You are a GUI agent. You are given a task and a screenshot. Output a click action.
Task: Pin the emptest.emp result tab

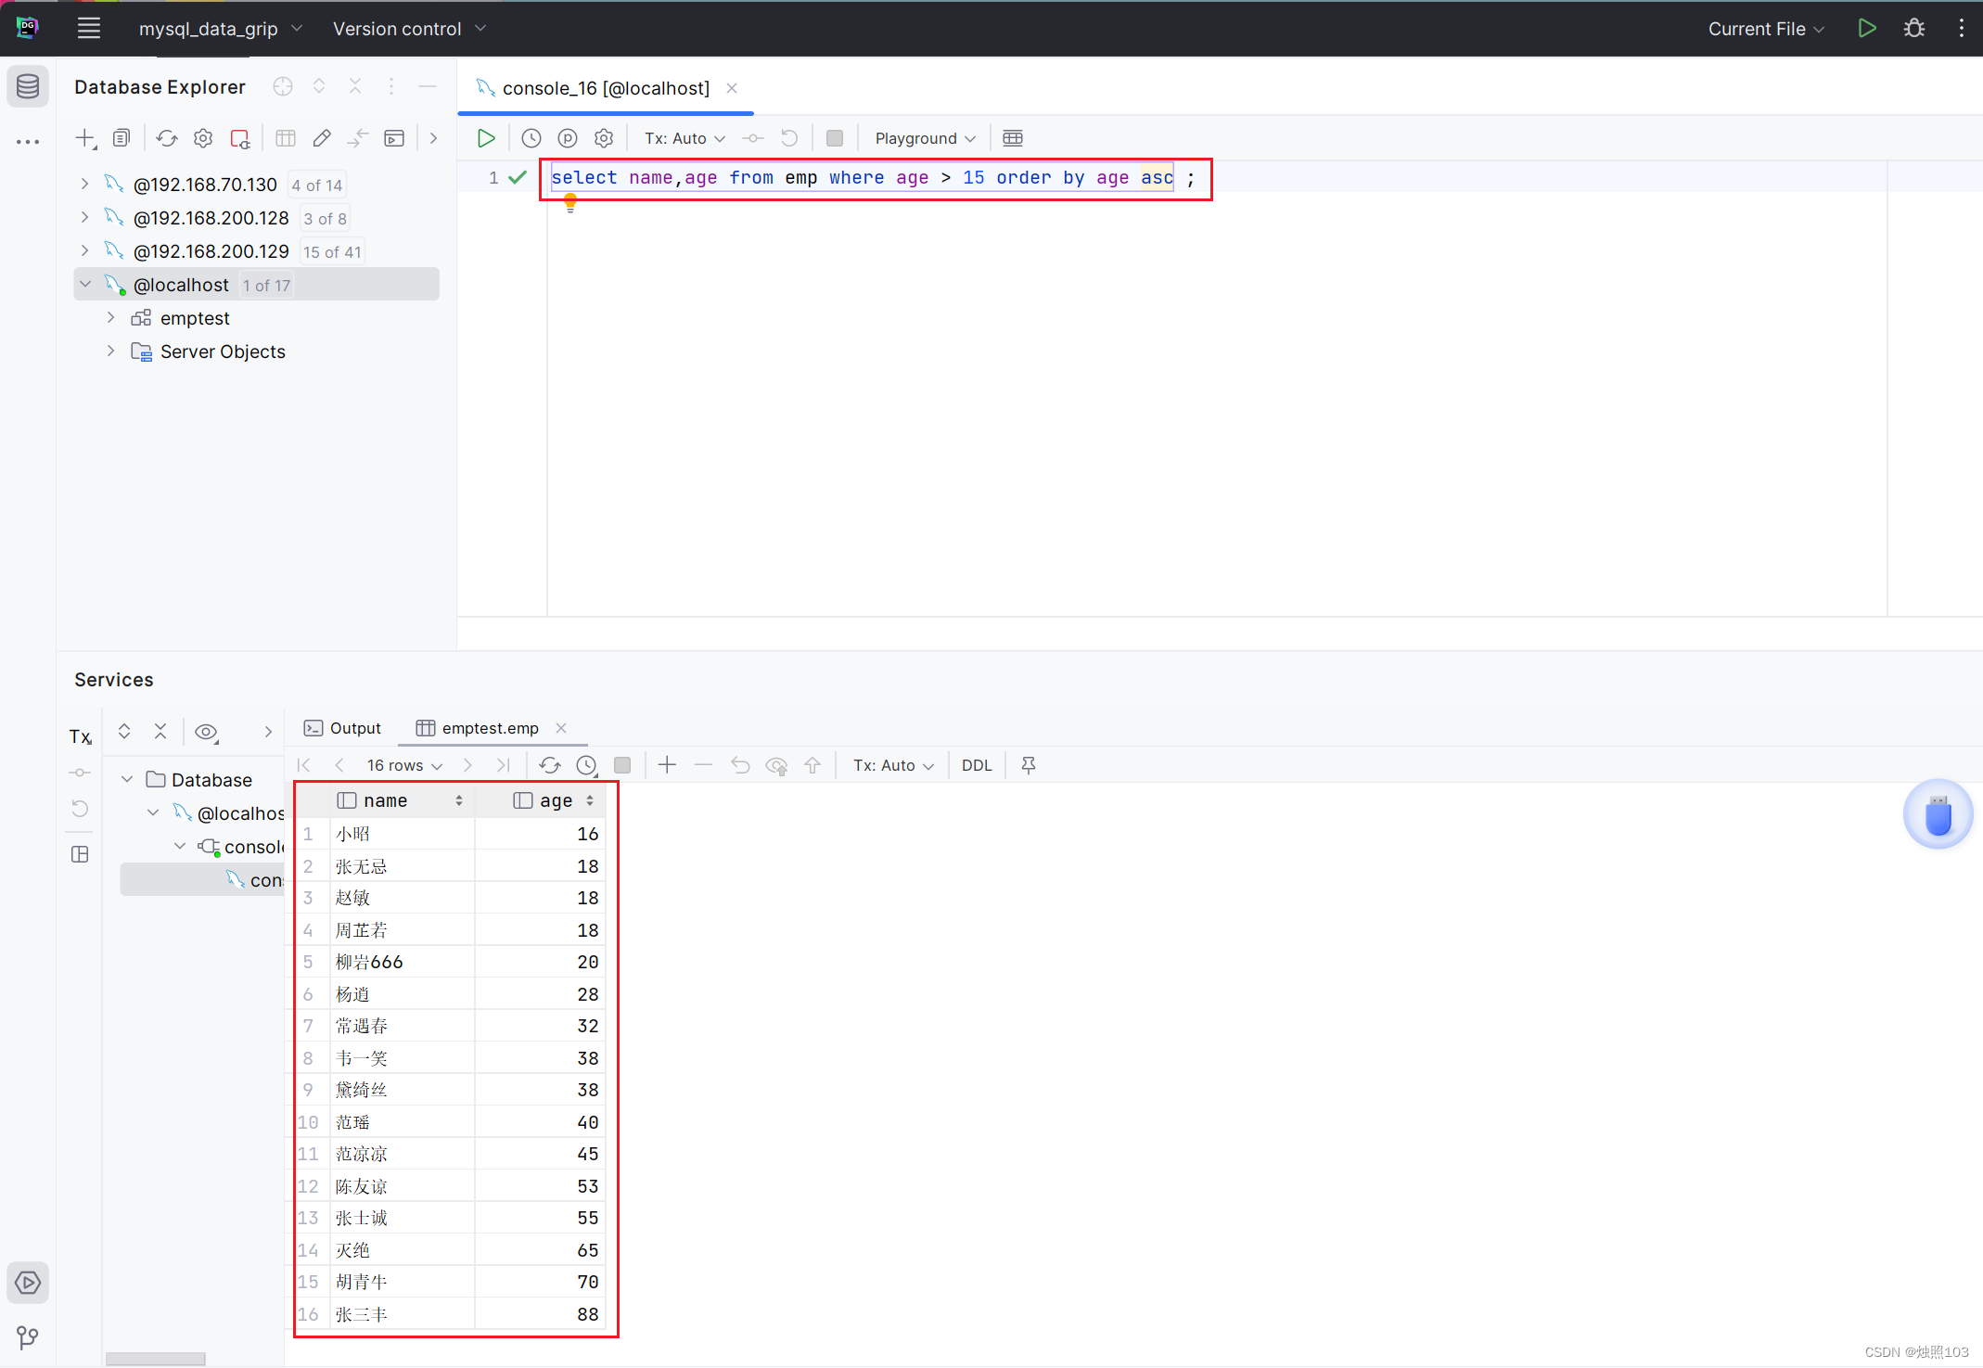click(x=1029, y=765)
